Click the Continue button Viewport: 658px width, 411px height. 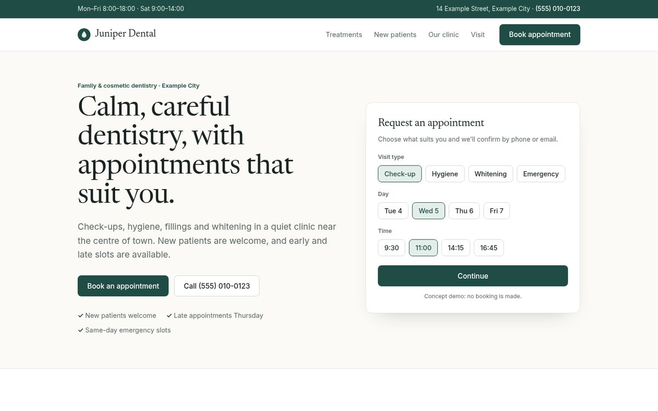click(473, 276)
